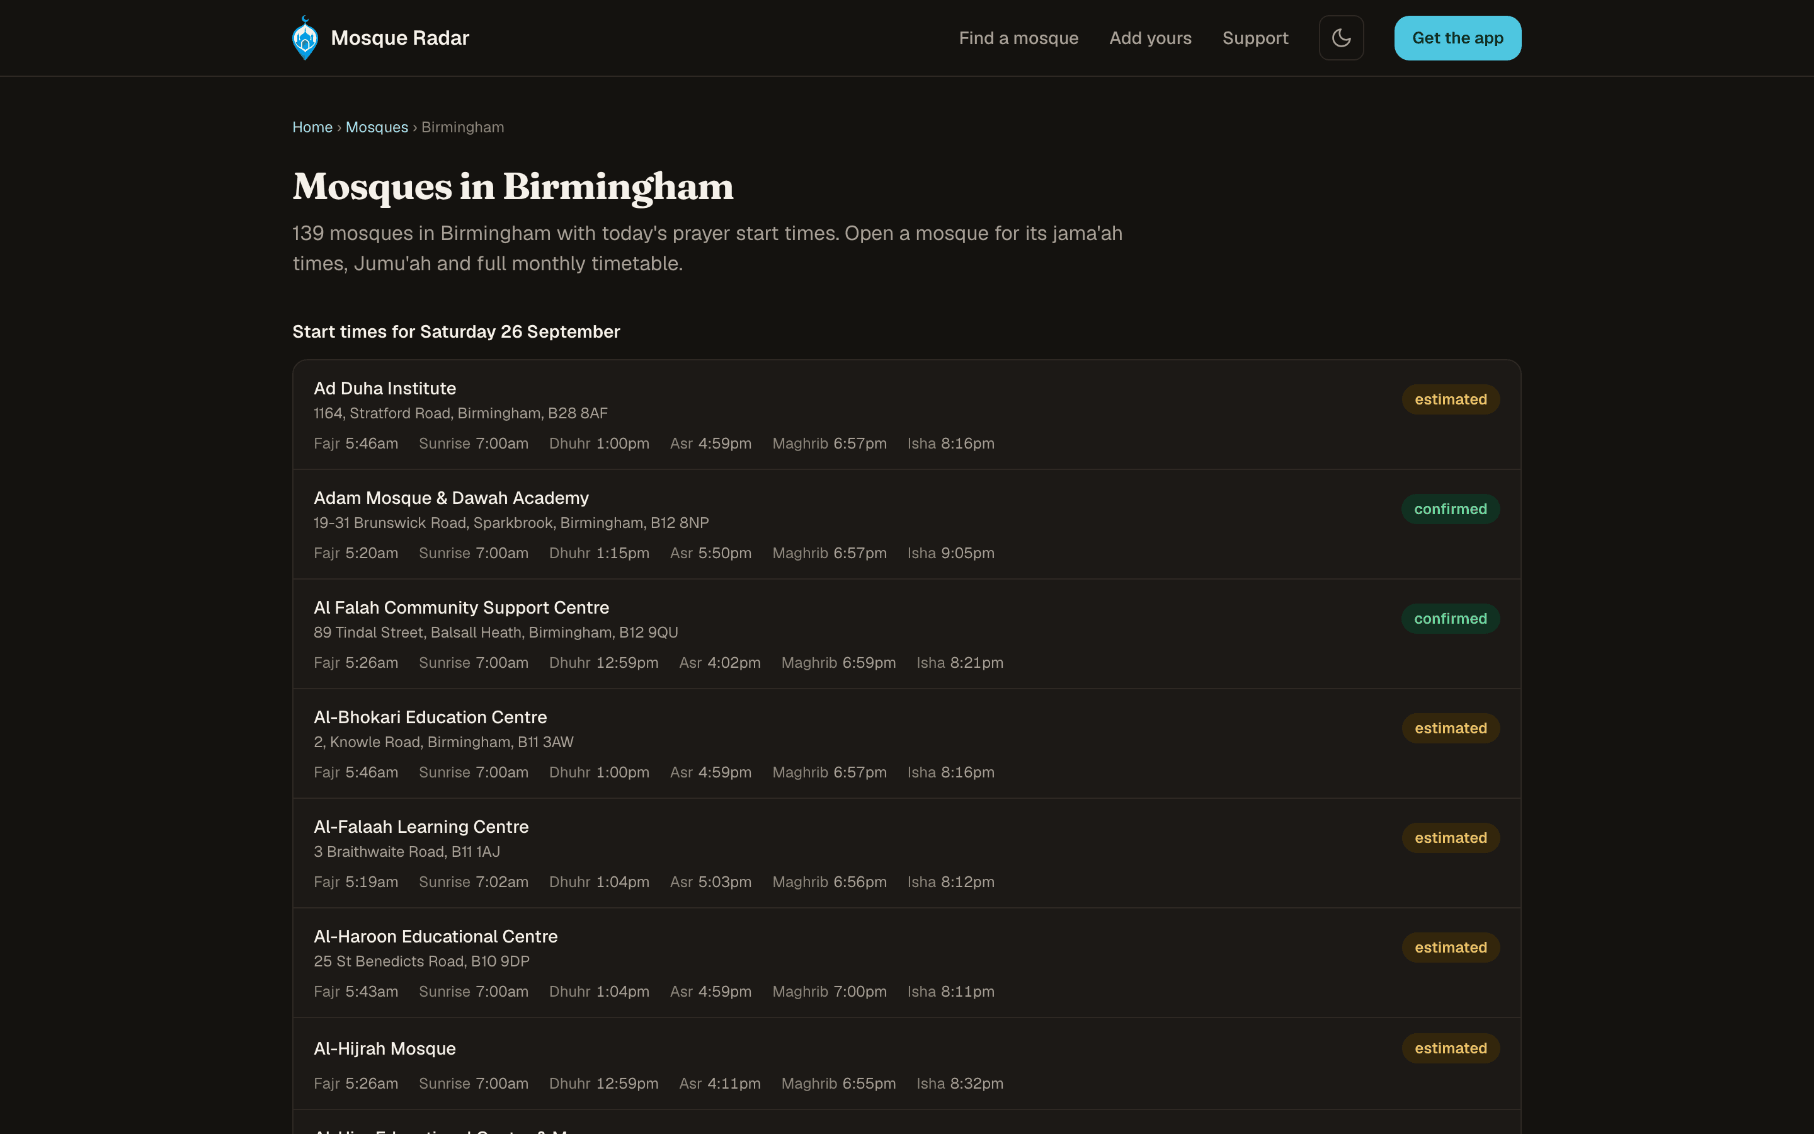Click the confirmed badge on Adam Mosque
1814x1134 pixels.
1451,509
